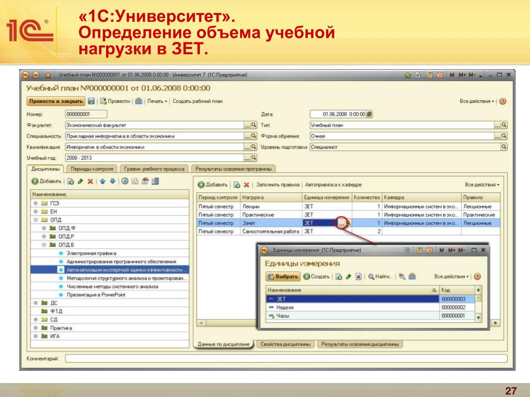Select the Часы row in units list
This screenshot has width=530, height=397.
(370, 316)
